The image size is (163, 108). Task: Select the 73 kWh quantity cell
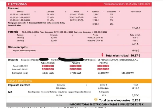coord(50,20)
